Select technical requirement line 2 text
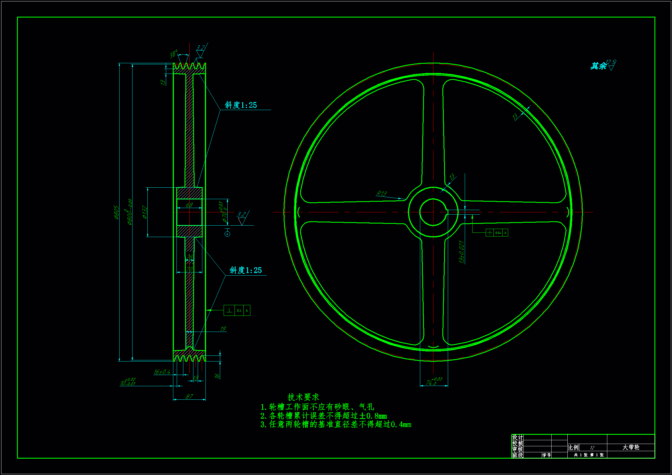The image size is (672, 475). [323, 416]
